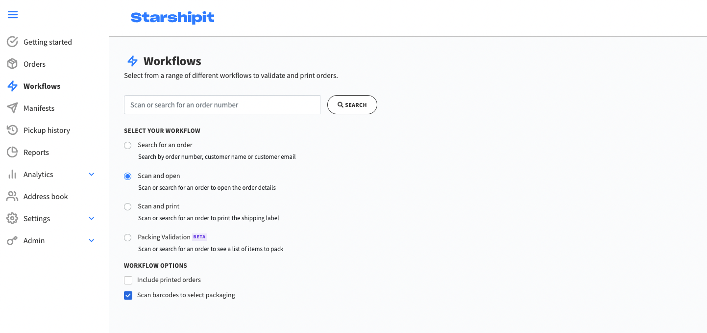Click the Admin key icon
The height and width of the screenshot is (333, 707).
(12, 240)
